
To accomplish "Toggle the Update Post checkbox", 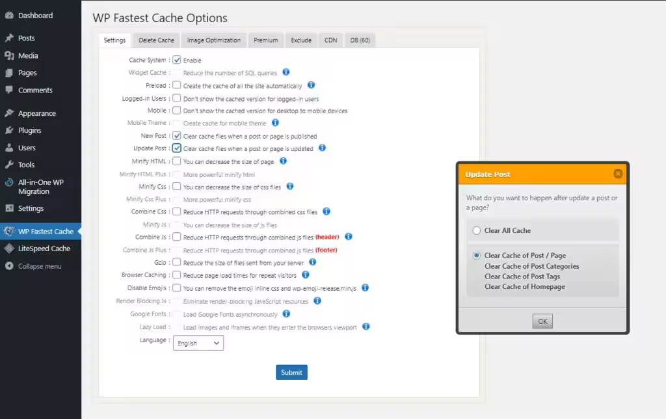I will (177, 148).
